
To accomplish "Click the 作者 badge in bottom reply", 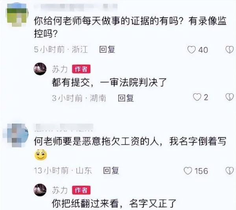I will click(81, 190).
